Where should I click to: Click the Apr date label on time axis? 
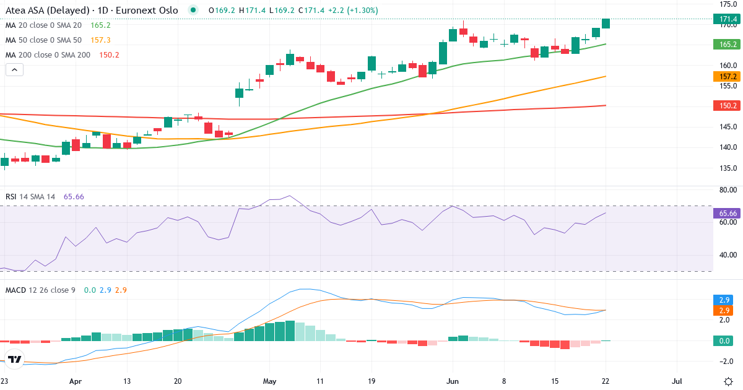point(76,381)
